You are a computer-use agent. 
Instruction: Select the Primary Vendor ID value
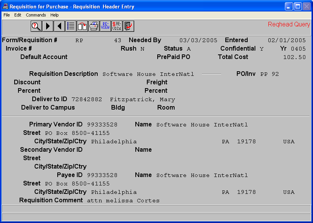102,125
